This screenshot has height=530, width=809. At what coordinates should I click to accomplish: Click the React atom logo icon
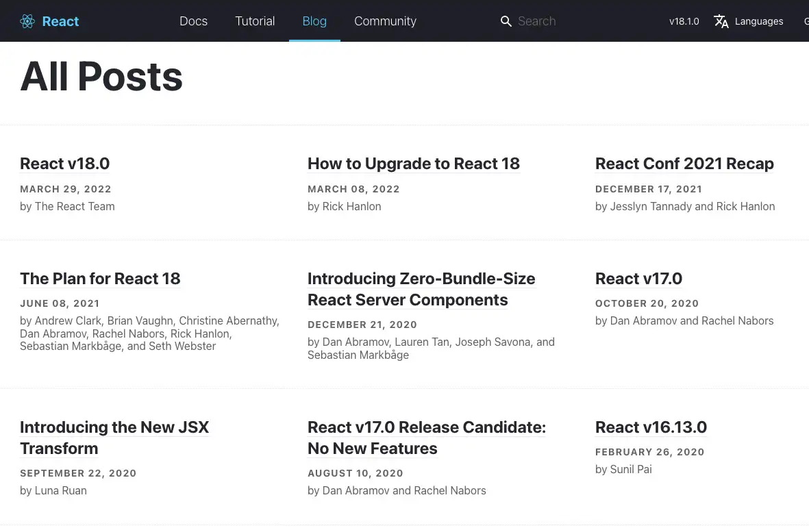[x=27, y=21]
